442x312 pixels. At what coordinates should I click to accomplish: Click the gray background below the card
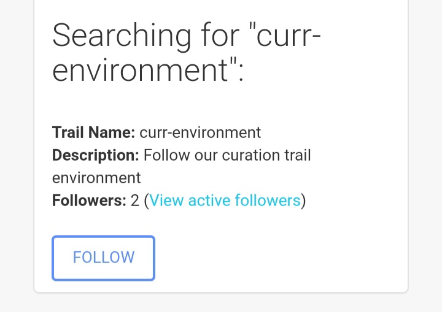point(221,303)
